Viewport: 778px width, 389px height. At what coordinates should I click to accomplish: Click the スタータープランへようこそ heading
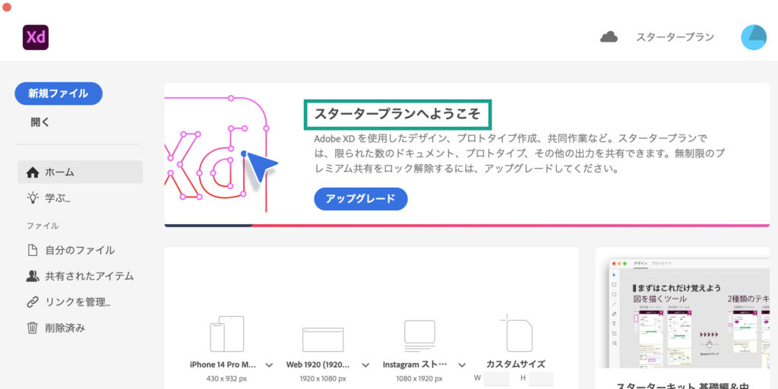[x=397, y=114]
